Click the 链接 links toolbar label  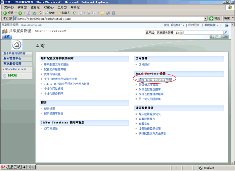pyautogui.click(x=227, y=18)
